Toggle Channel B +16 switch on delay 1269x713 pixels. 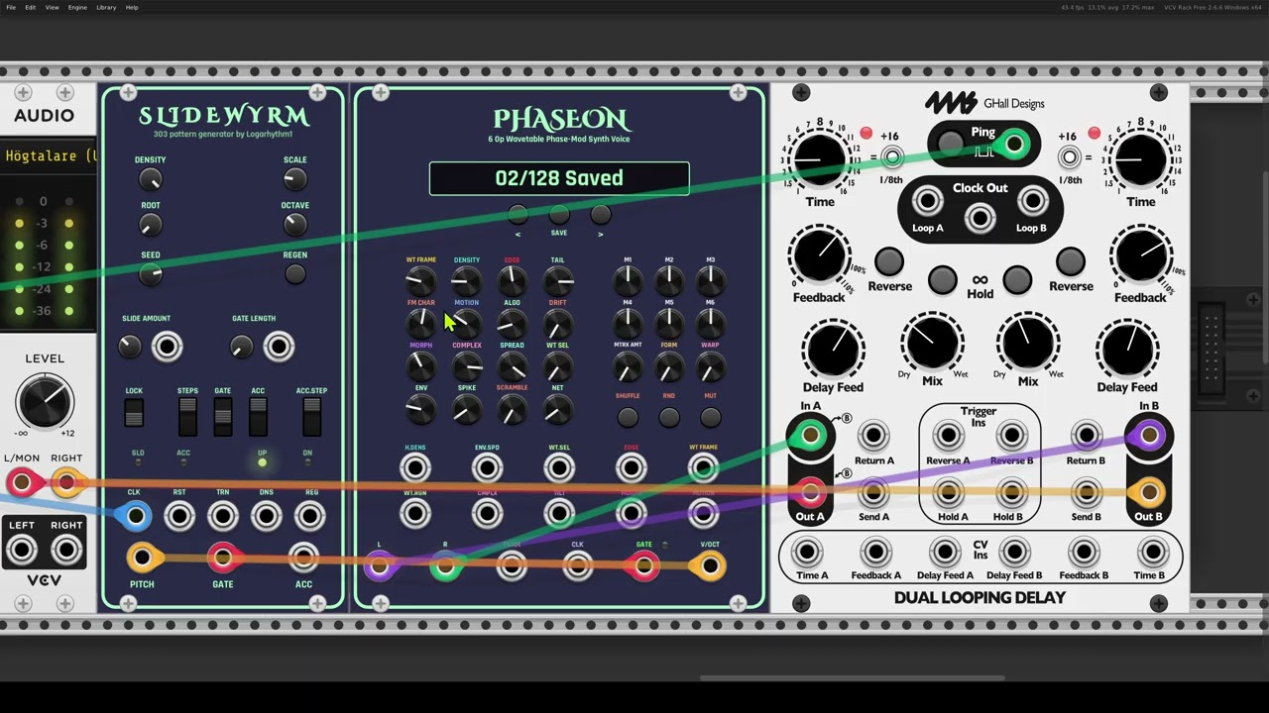1069,156
